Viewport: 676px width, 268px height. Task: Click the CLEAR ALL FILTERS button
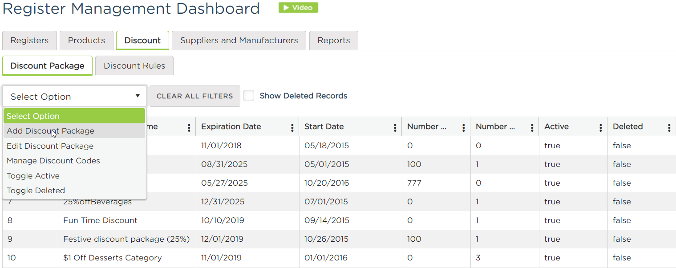pos(195,96)
